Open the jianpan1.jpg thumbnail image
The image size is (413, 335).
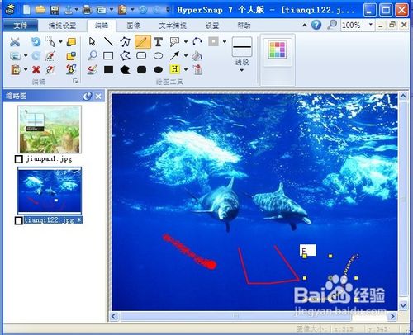click(x=50, y=130)
